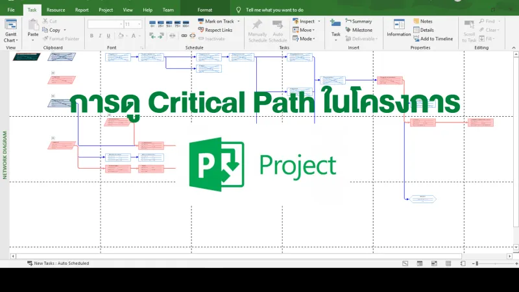Expand the Task insert dropdown arrow

point(335,40)
